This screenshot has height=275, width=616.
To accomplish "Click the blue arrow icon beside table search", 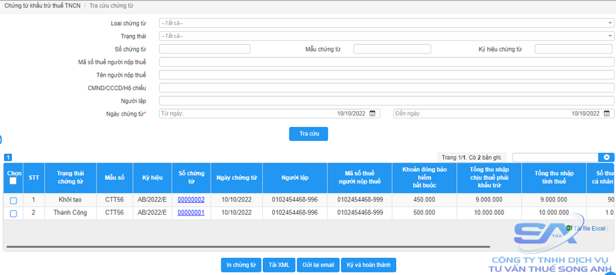I will [607, 157].
